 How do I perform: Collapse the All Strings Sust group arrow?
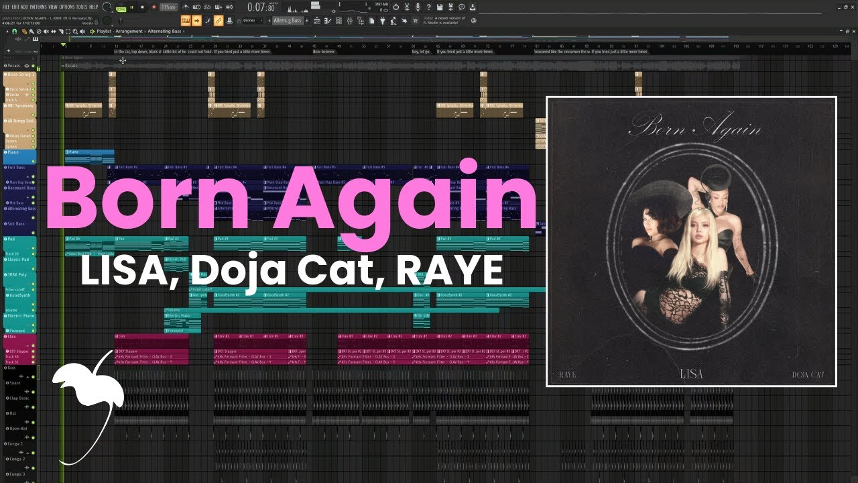tap(27, 129)
